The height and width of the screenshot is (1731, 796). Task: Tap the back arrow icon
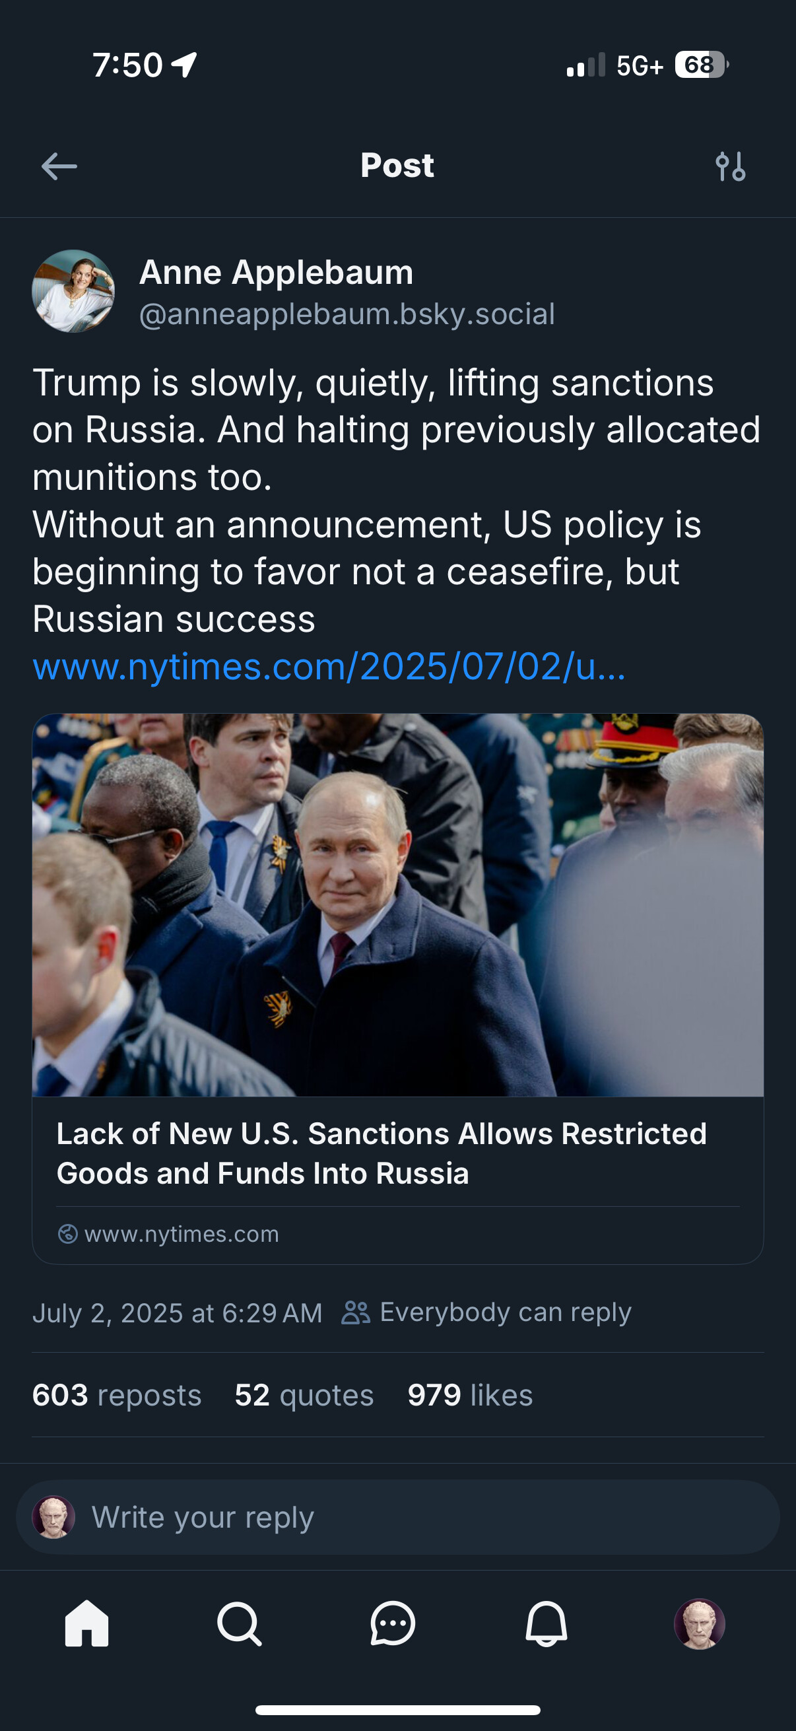59,166
